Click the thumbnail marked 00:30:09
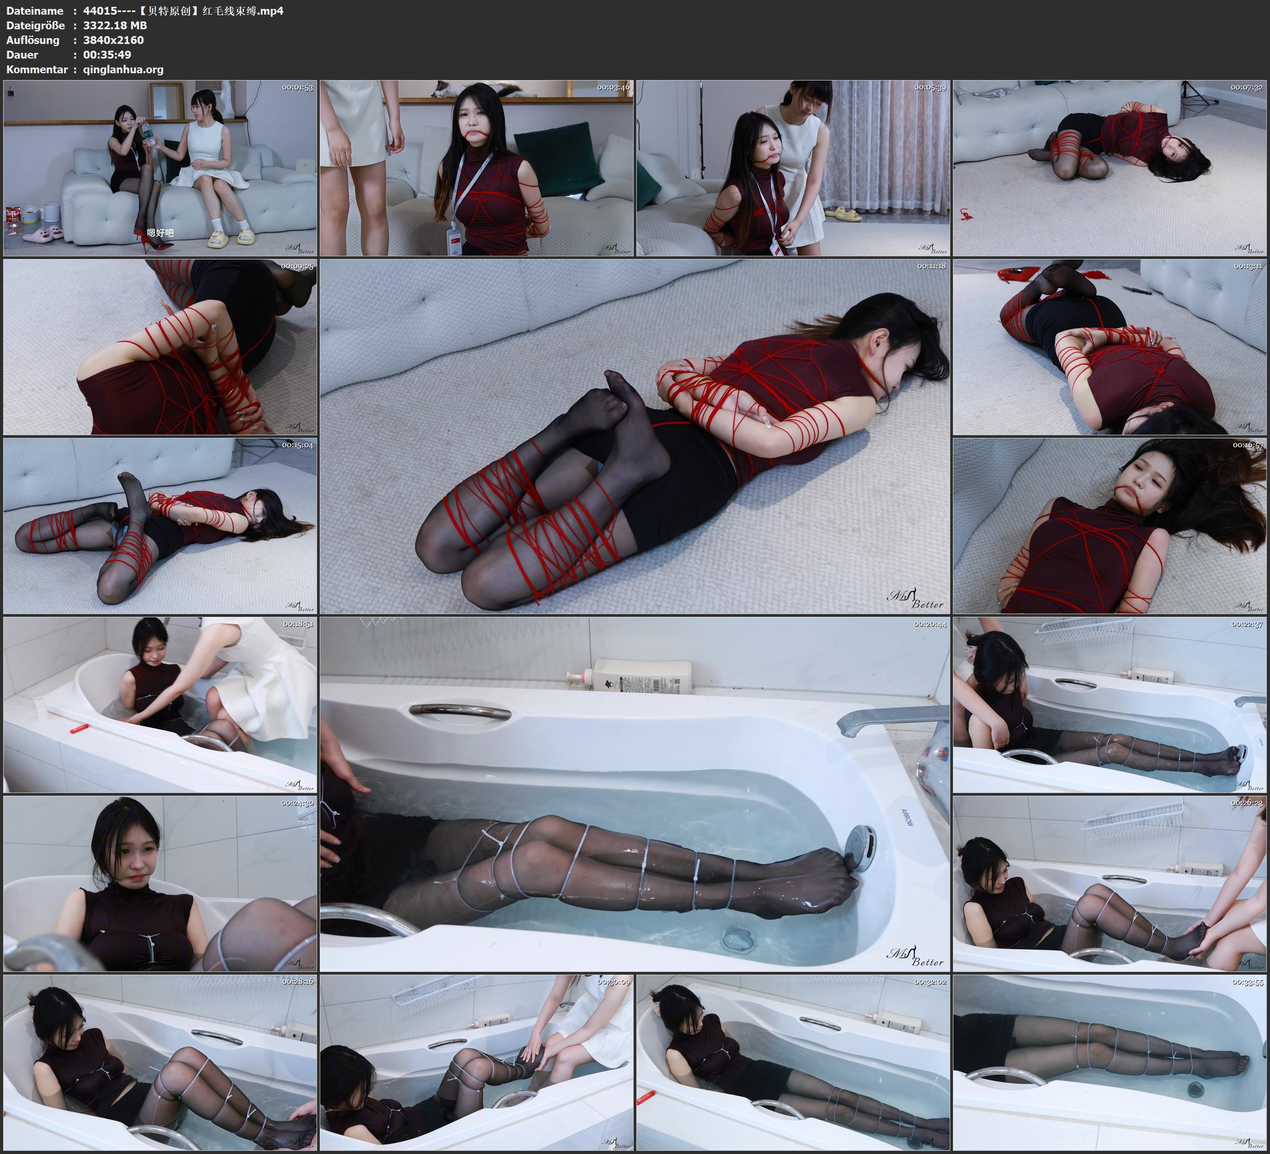Viewport: 1270px width, 1154px height. point(476,1062)
